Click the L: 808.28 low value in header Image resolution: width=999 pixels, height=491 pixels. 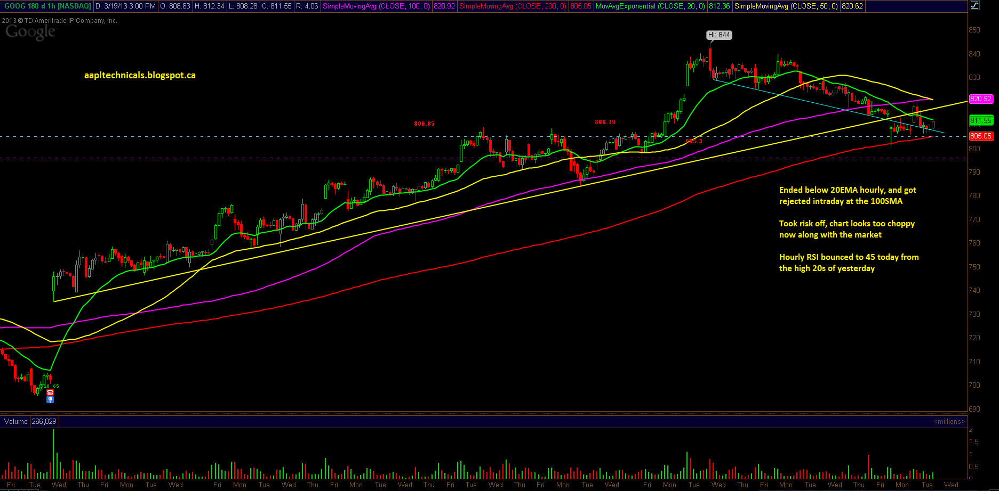tap(243, 6)
